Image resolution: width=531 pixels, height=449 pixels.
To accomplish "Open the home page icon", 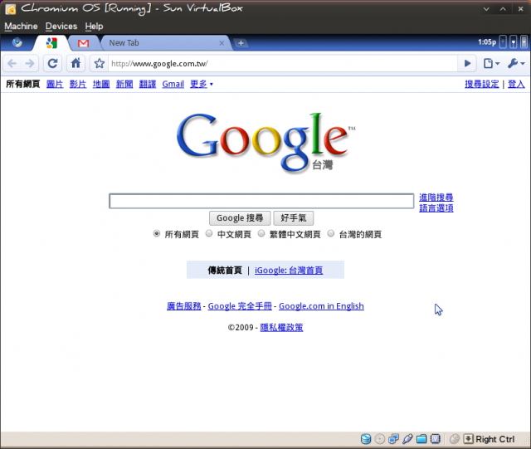I will [76, 63].
